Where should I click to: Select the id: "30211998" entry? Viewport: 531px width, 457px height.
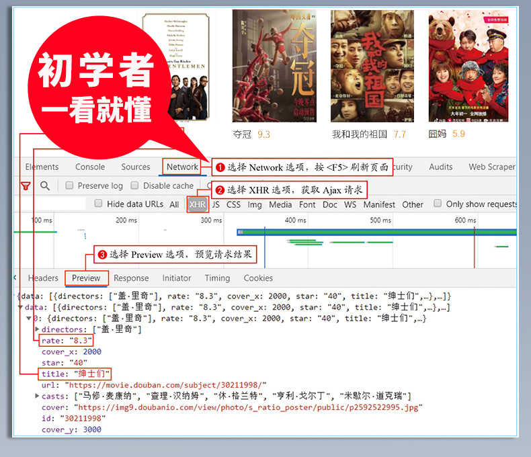click(x=73, y=418)
